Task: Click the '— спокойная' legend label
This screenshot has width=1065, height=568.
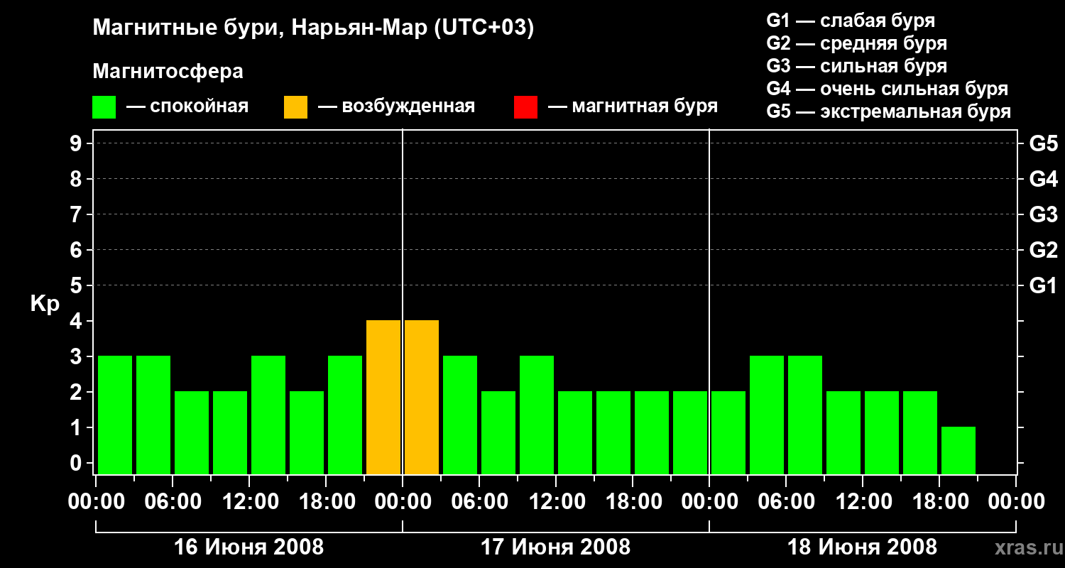Action: pyautogui.click(x=187, y=106)
